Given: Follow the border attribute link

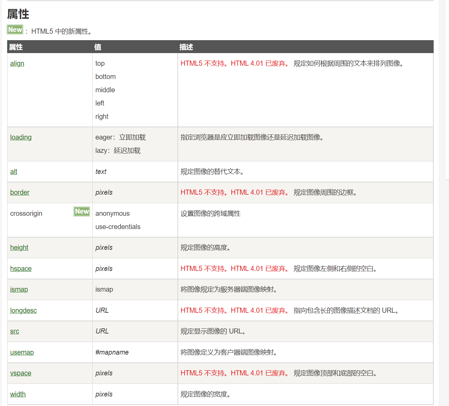Looking at the screenshot, I should 20,193.
